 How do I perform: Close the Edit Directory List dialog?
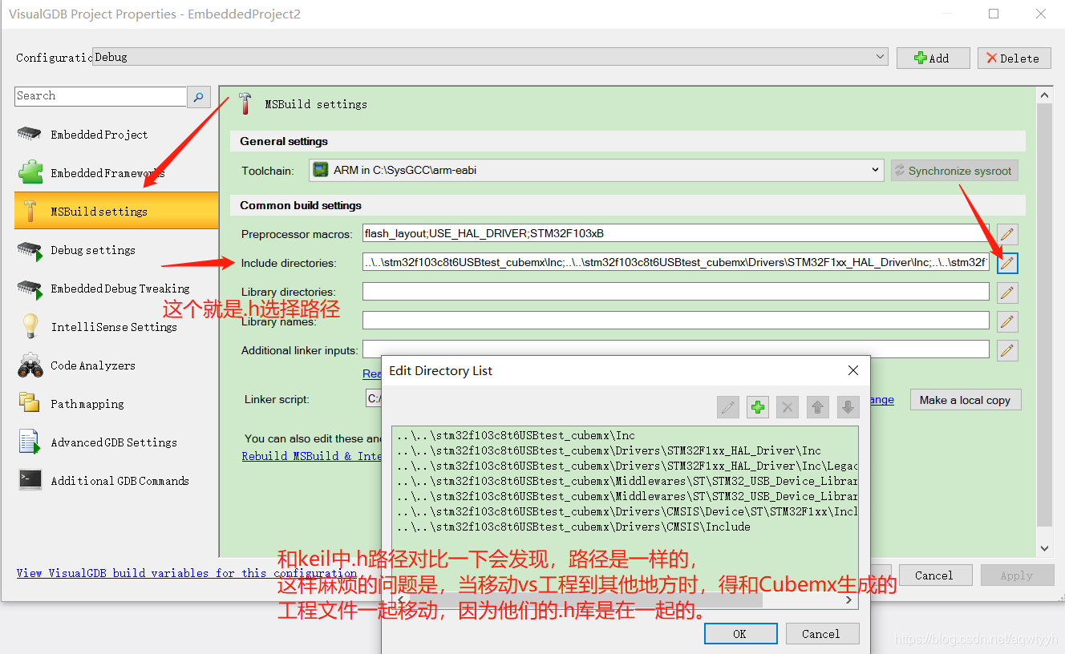(x=853, y=370)
